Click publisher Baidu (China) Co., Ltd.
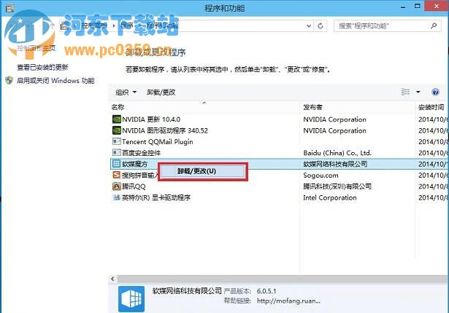The width and height of the screenshot is (449, 313). pos(337,153)
